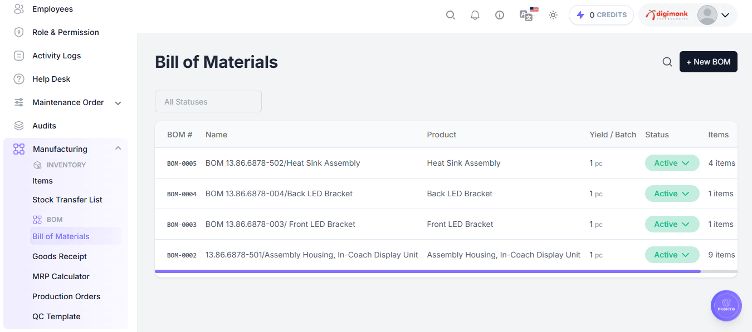Image resolution: width=752 pixels, height=332 pixels.
Task: Click the Activity Logs icon
Action: point(19,56)
